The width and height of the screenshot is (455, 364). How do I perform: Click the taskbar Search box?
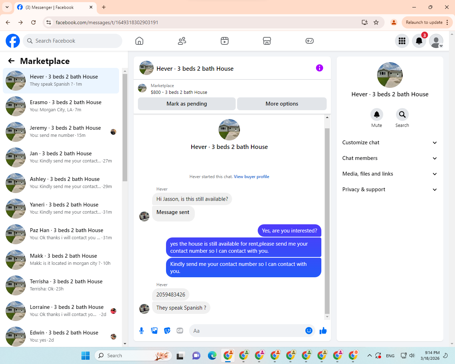pos(133,355)
